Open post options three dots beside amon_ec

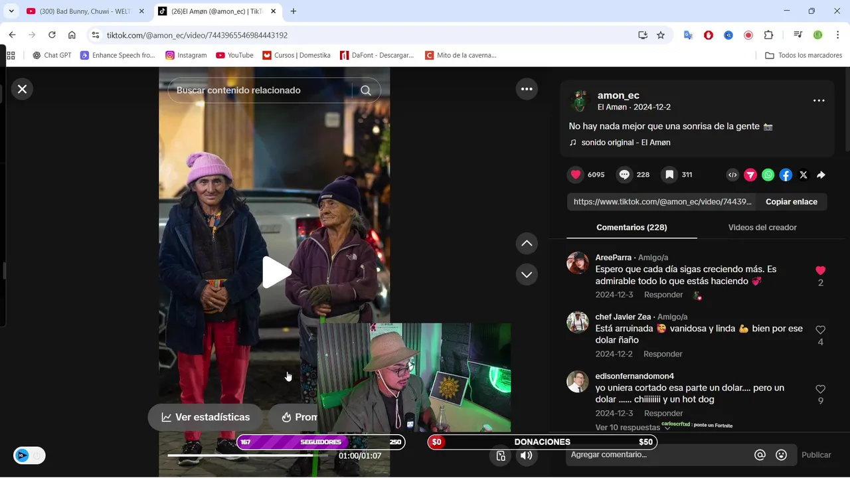pos(819,101)
